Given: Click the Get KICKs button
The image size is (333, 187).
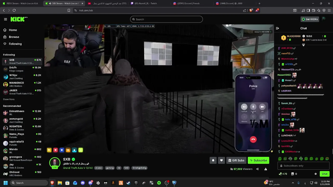Looking at the screenshot, I should click(x=310, y=19).
